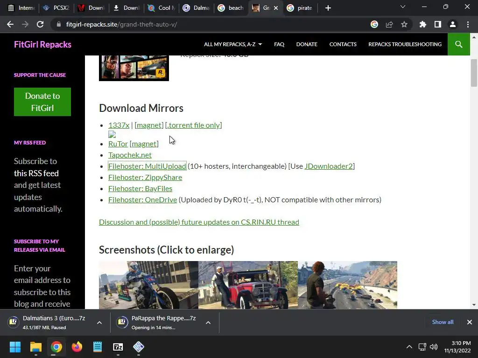
Task: Open File Explorer from taskbar
Action: (35, 347)
